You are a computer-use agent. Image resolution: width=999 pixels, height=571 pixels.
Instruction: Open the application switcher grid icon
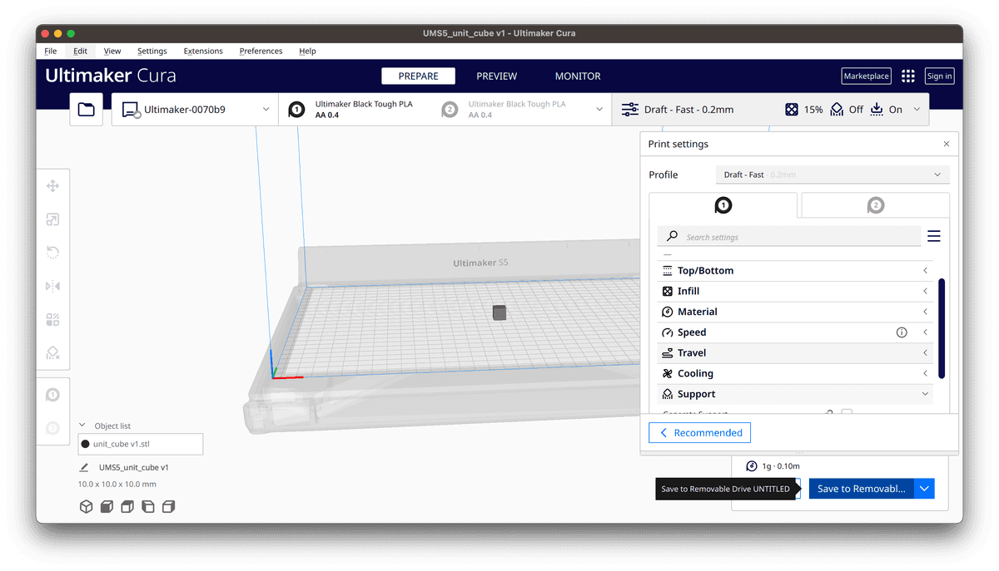pyautogui.click(x=907, y=76)
